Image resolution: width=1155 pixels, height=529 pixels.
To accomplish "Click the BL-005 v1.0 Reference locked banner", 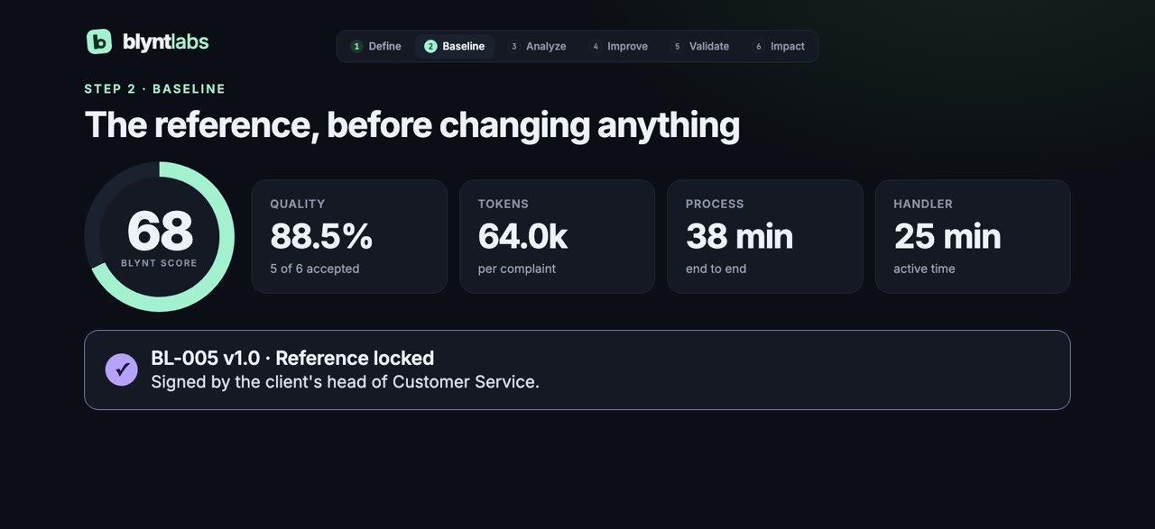I will click(577, 369).
